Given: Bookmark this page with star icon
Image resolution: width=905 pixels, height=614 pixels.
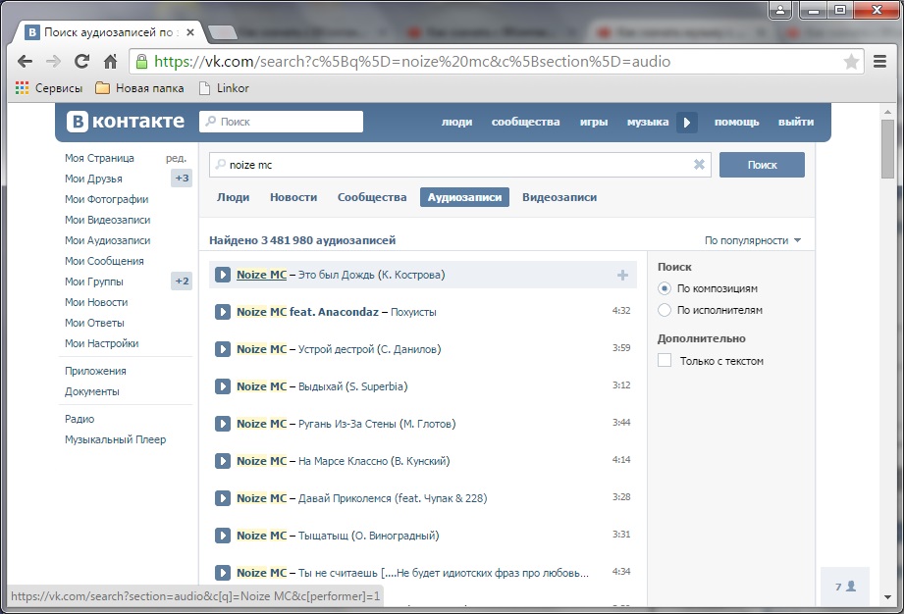Looking at the screenshot, I should click(851, 62).
